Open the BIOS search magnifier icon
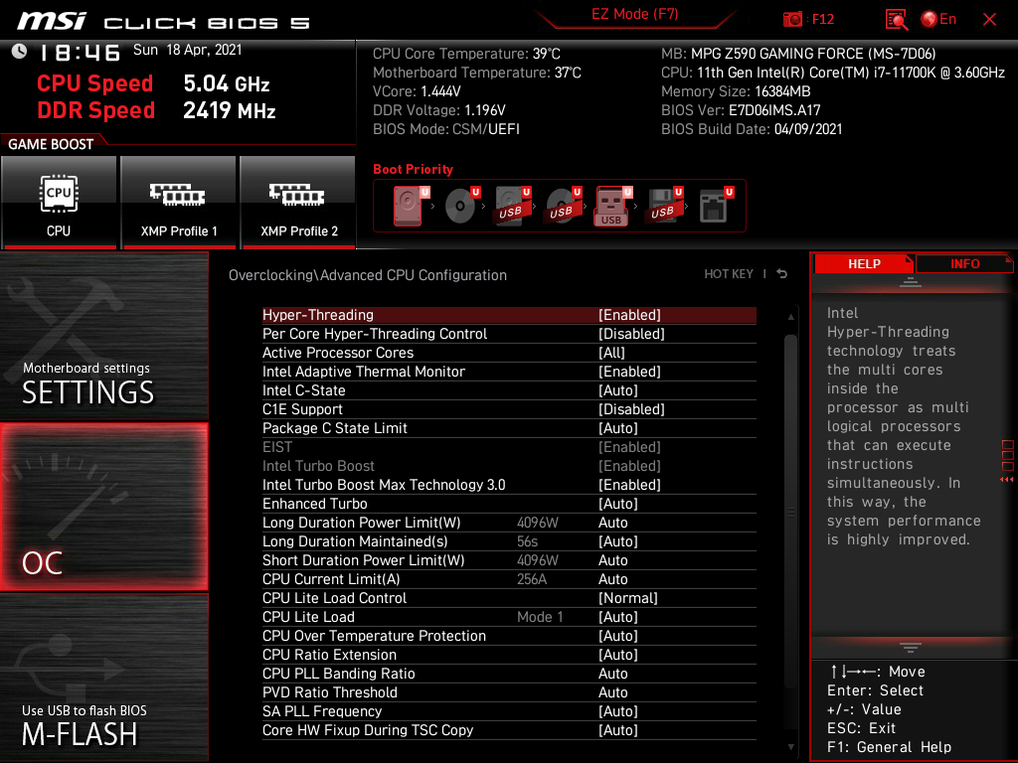 (x=896, y=20)
